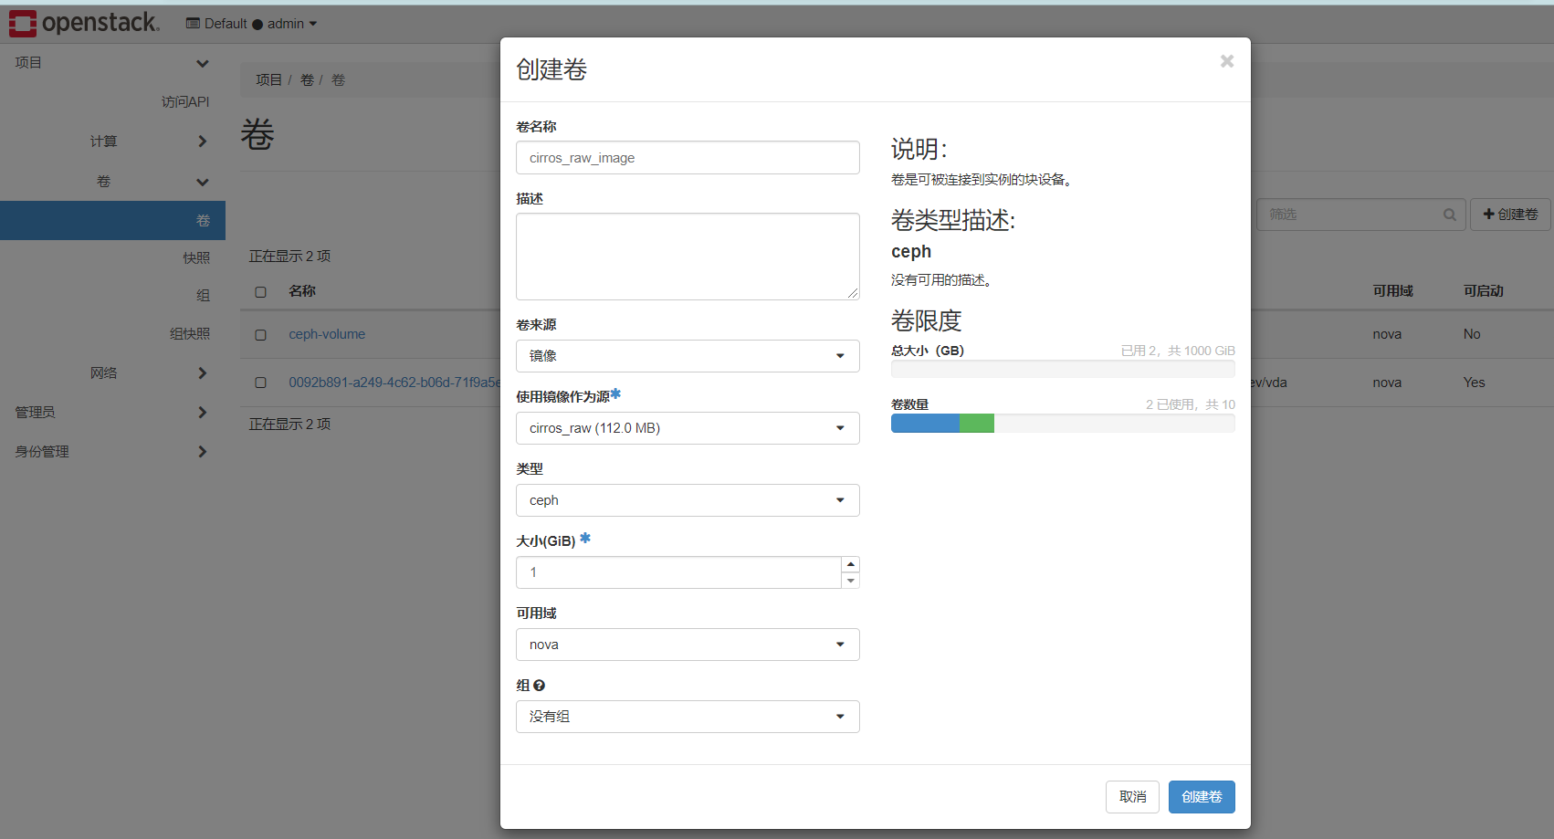Screen dimensions: 1554x839
Task: Click the 大小(GiB) number field
Action: 678,572
